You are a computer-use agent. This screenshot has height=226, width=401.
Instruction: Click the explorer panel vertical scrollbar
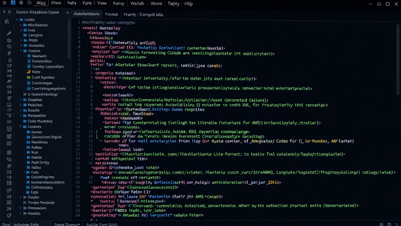(x=69, y=40)
